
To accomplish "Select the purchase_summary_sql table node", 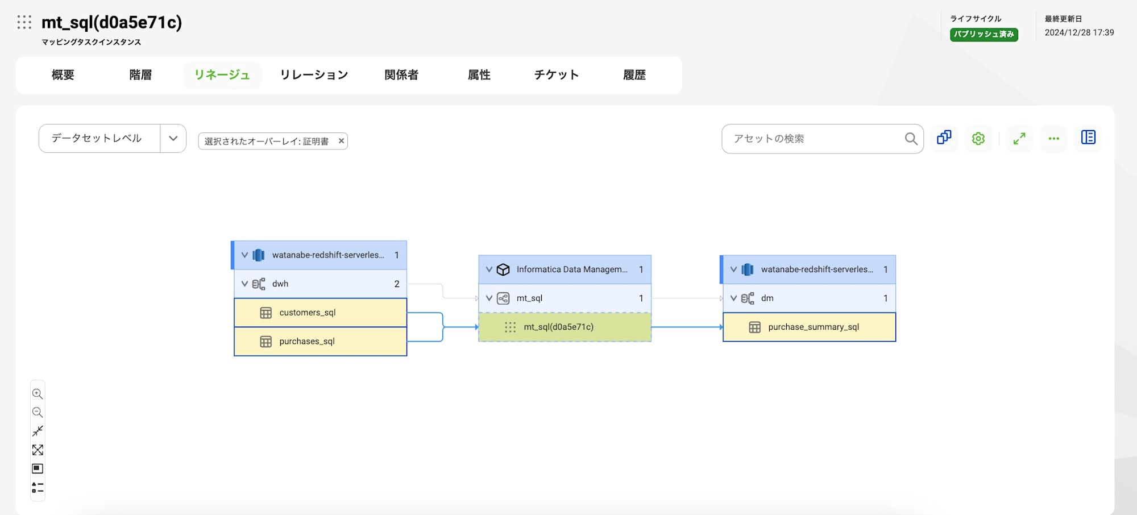I will tap(810, 327).
